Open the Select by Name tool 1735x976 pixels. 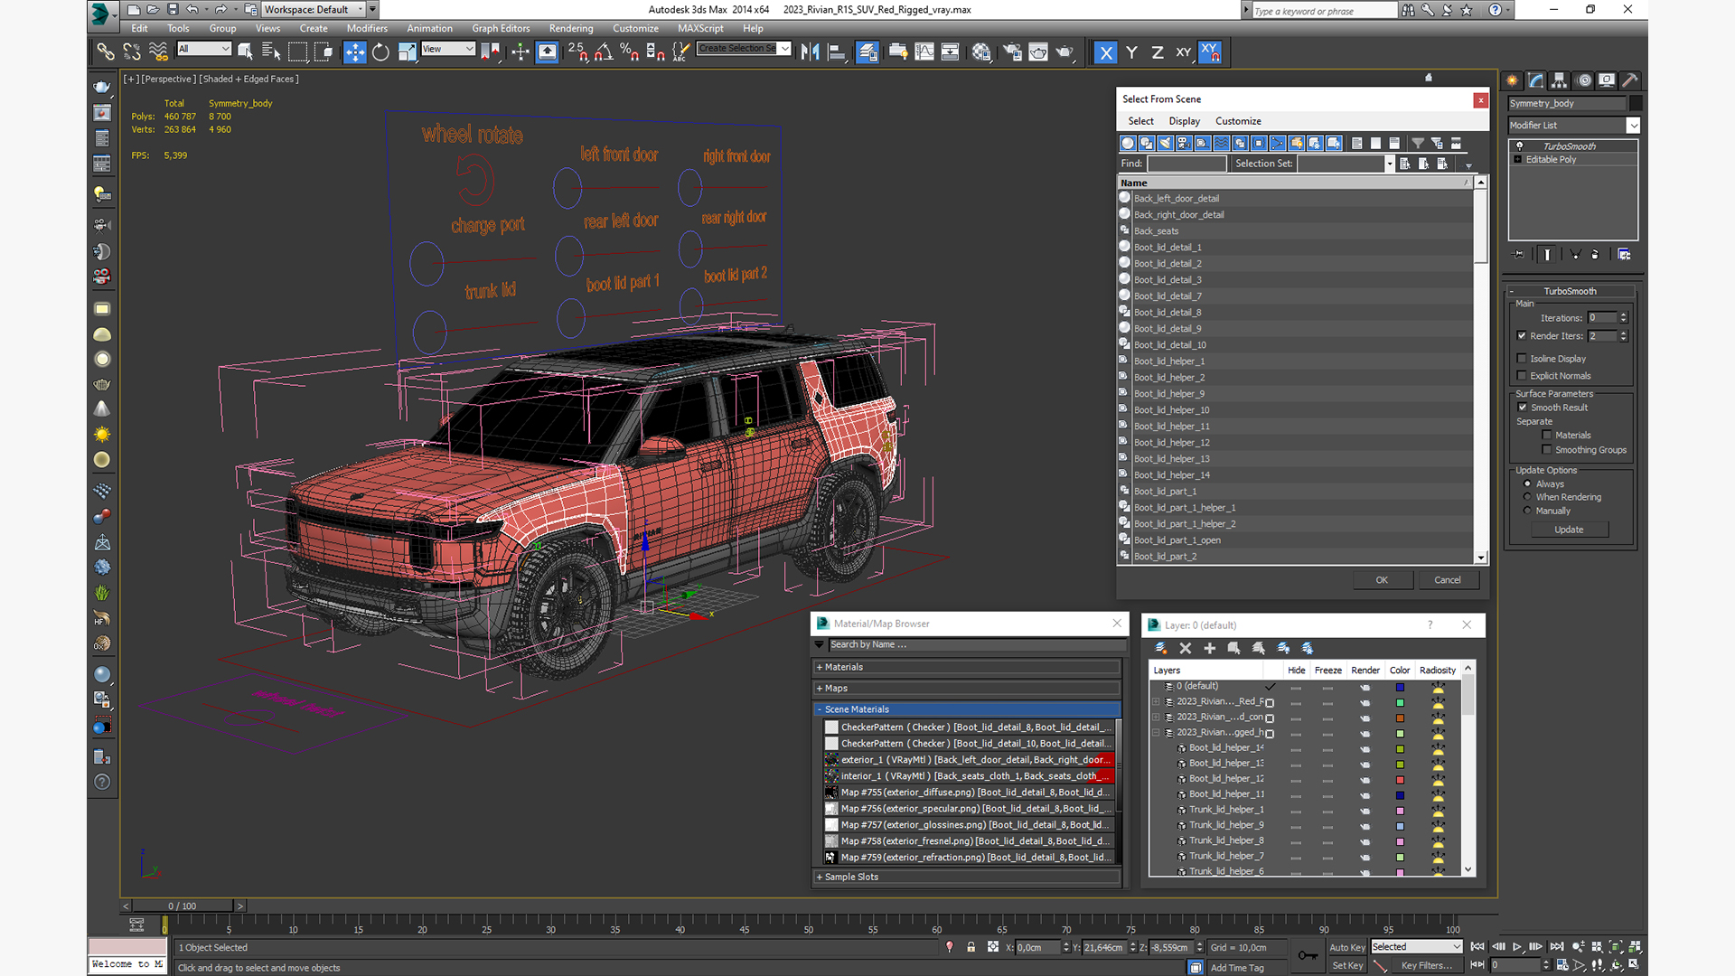[x=271, y=52]
